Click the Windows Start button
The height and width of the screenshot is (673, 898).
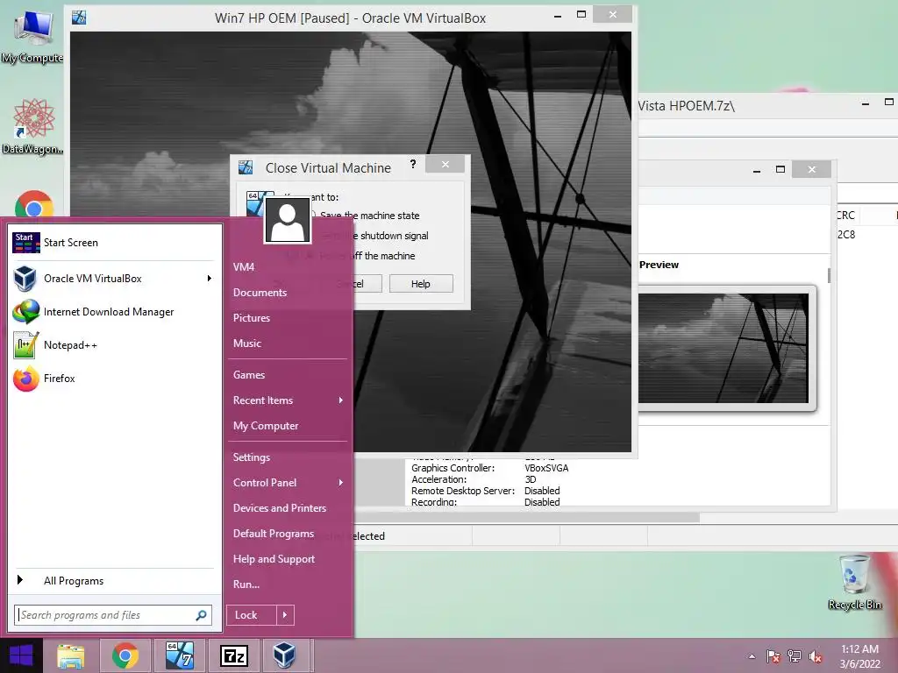[x=21, y=655]
